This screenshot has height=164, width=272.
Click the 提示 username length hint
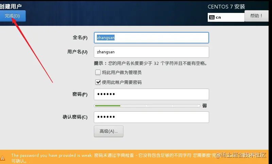click(x=151, y=63)
